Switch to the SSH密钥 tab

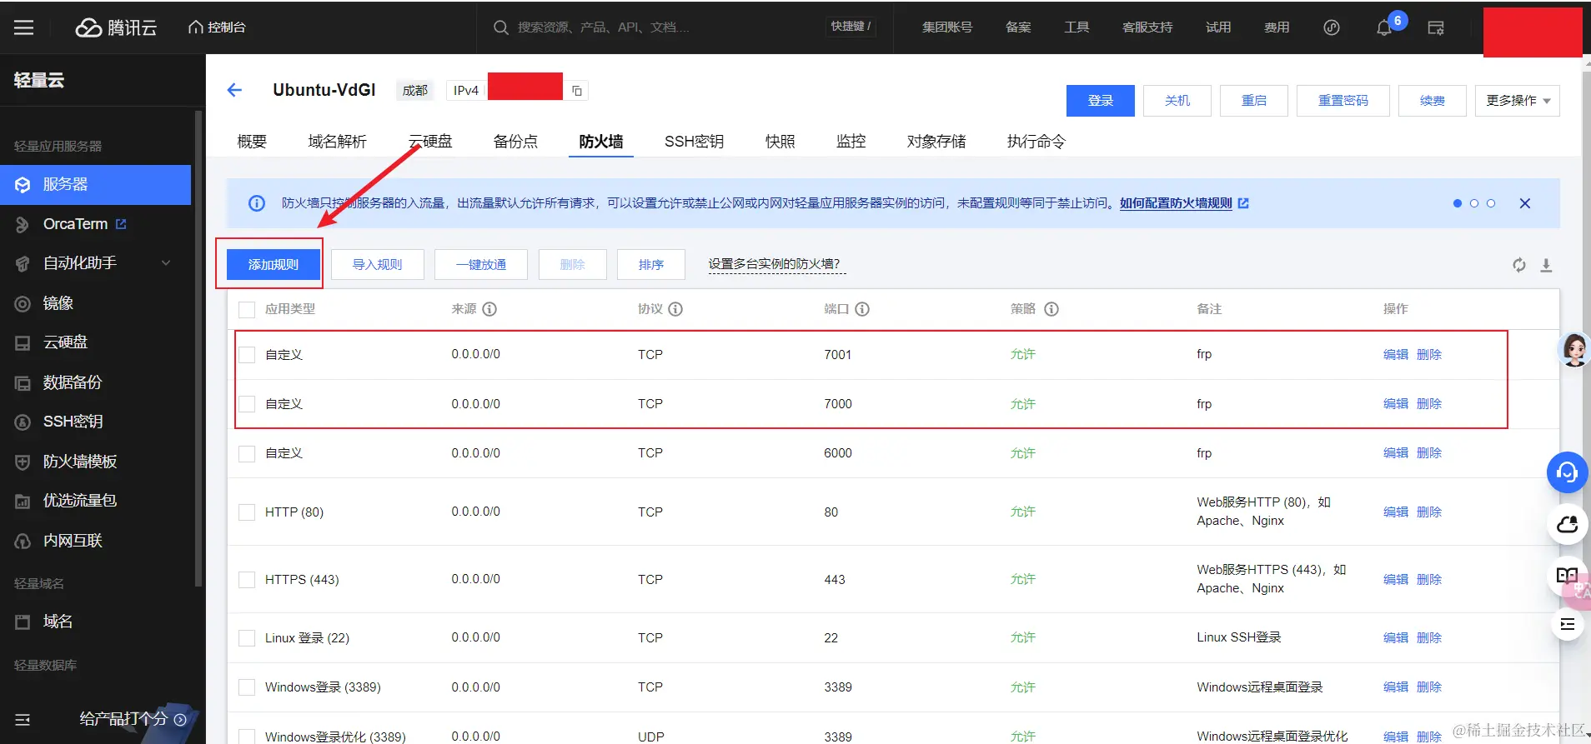pyautogui.click(x=694, y=142)
